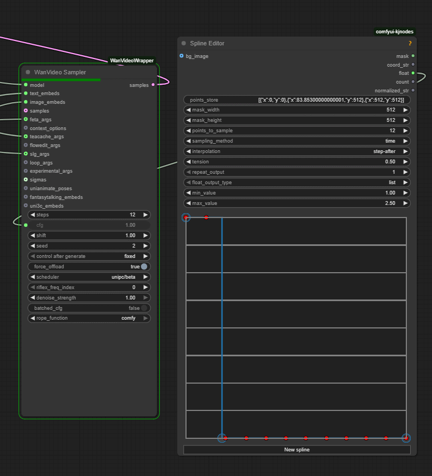Click the feta_args input socket
The width and height of the screenshot is (432, 476).
pos(26,119)
